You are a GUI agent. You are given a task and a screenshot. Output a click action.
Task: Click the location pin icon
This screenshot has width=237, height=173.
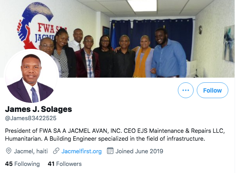[9, 151]
